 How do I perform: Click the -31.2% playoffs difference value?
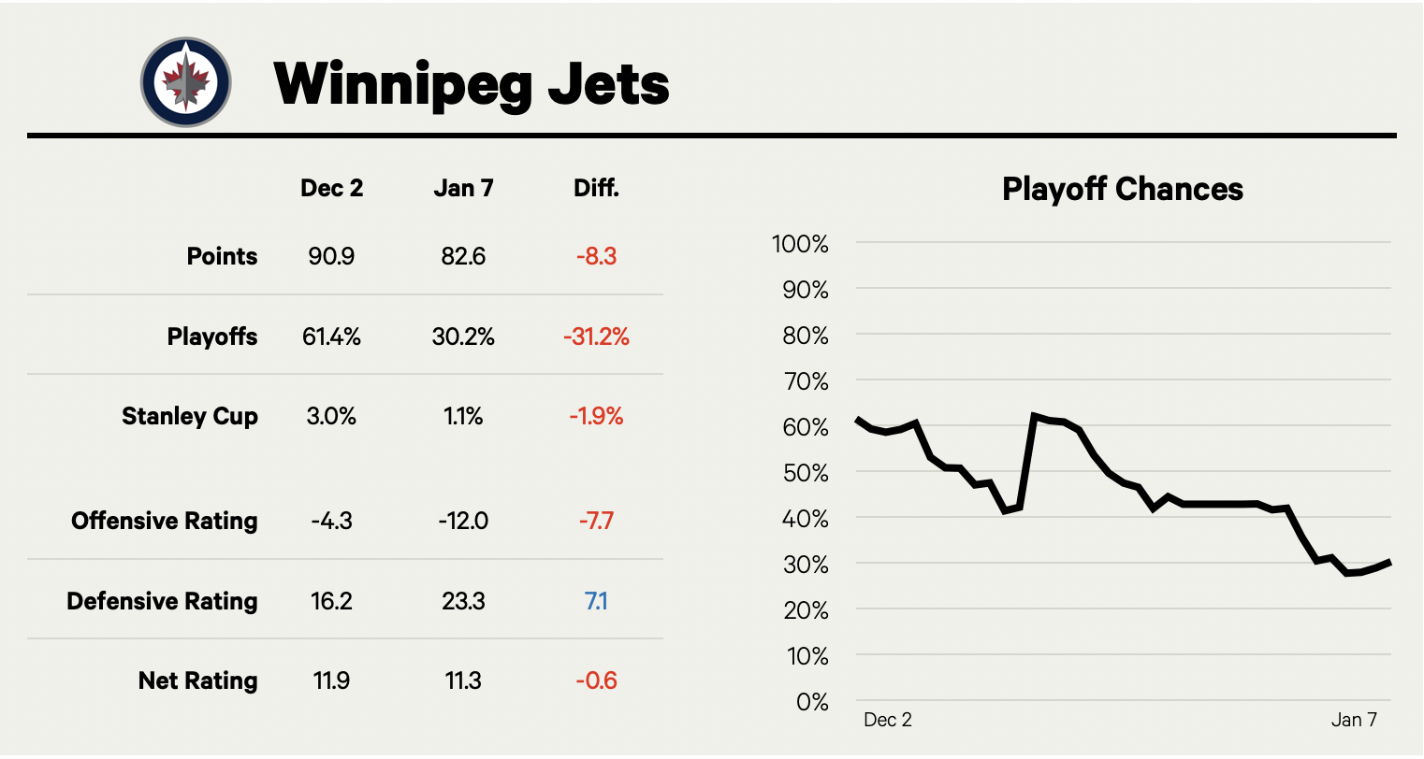coord(596,337)
